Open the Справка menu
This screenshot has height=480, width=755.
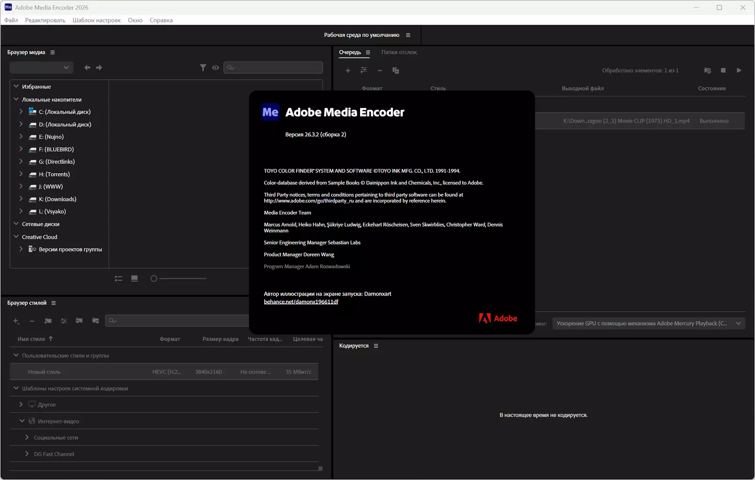tap(161, 20)
